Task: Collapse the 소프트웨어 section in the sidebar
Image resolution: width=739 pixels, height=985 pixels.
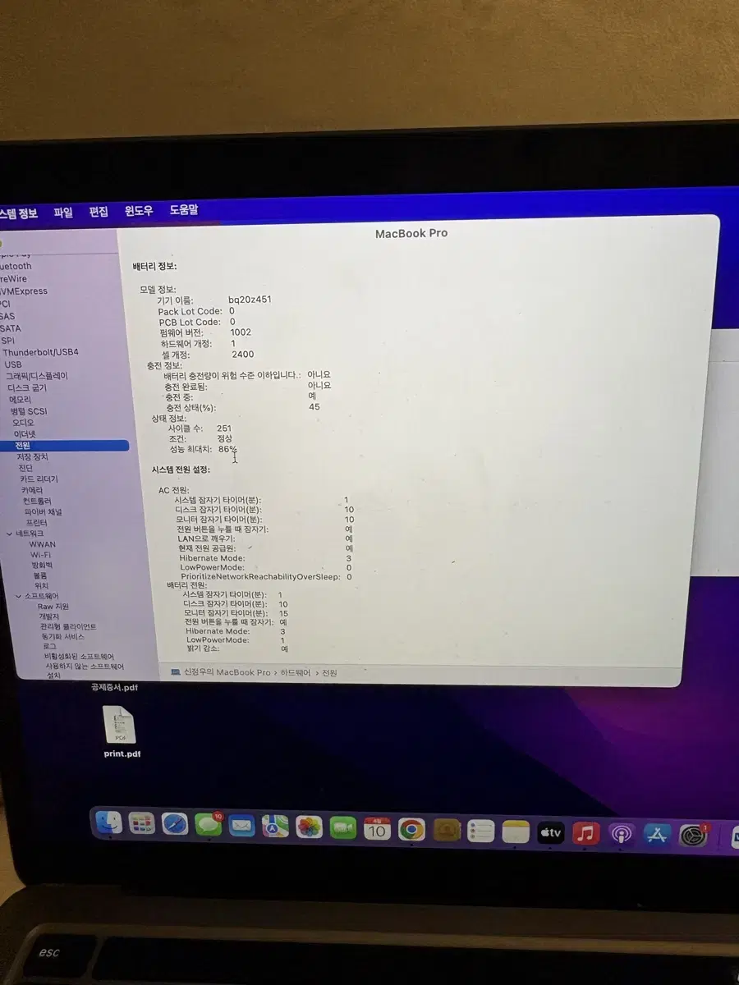Action: (x=19, y=596)
